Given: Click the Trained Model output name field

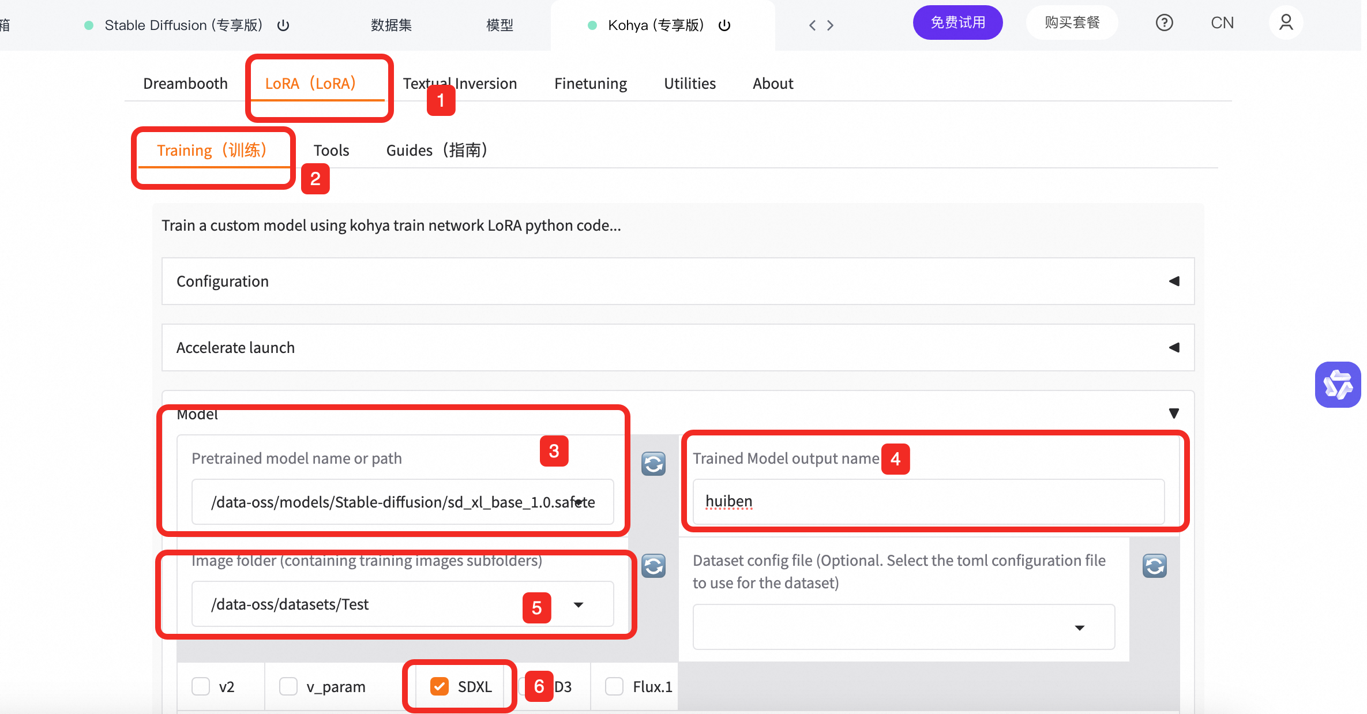Looking at the screenshot, I should point(929,502).
